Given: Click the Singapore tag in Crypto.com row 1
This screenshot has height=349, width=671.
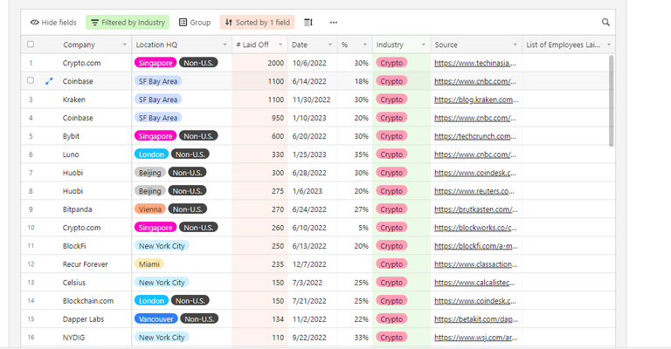Looking at the screenshot, I should (x=156, y=63).
